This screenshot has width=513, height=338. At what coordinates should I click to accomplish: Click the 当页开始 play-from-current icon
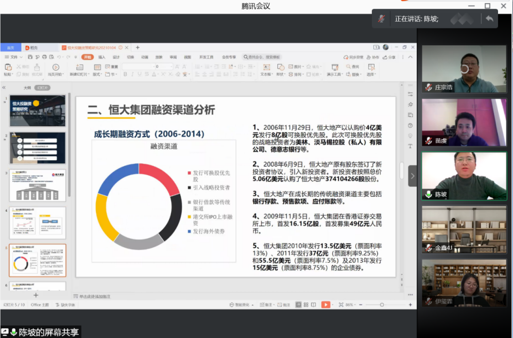coord(55,67)
